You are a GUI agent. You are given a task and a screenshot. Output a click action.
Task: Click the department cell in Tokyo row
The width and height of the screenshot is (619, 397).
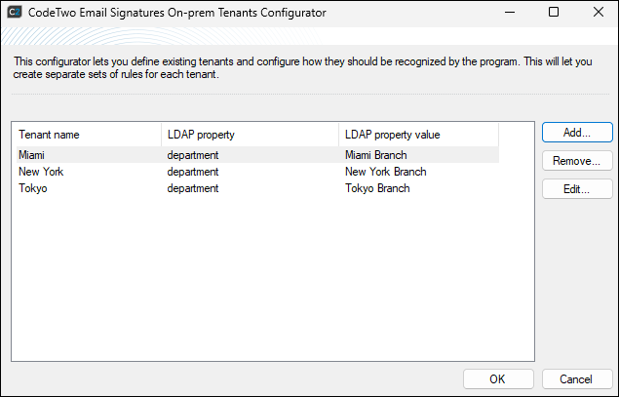click(x=192, y=188)
